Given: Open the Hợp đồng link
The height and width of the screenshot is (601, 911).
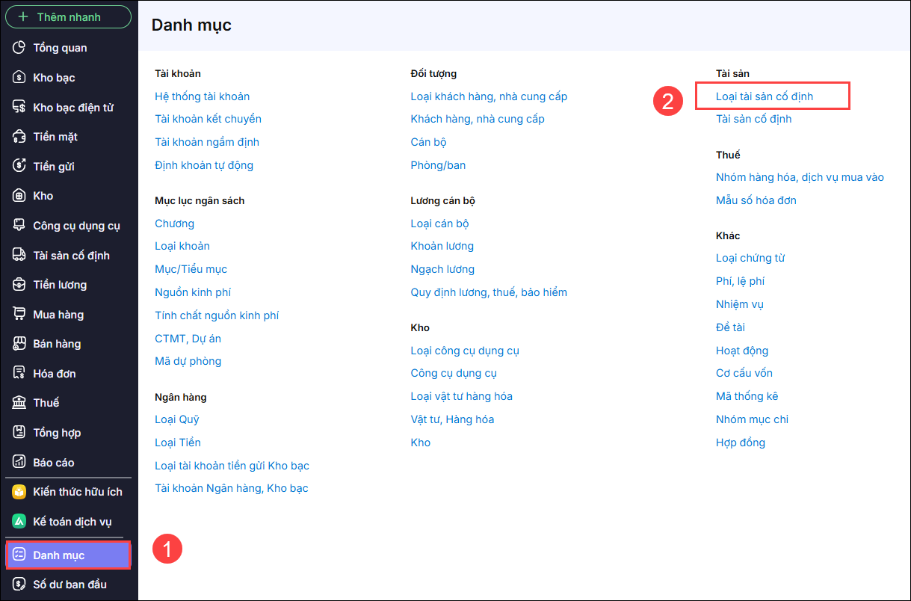Looking at the screenshot, I should (x=741, y=443).
